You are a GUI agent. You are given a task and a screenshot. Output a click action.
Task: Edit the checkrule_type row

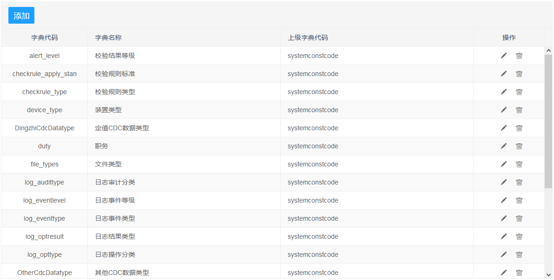(x=504, y=92)
